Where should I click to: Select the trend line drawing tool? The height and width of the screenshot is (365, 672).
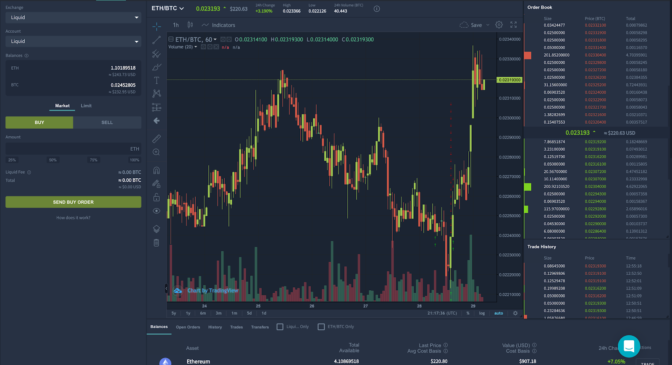click(156, 40)
